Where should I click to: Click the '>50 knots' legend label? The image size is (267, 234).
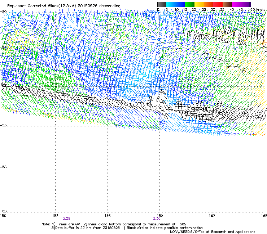pos(257,10)
